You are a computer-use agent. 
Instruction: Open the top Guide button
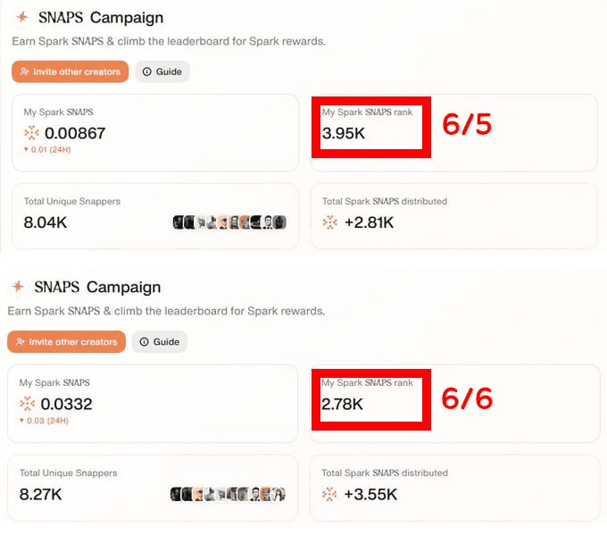pos(162,71)
